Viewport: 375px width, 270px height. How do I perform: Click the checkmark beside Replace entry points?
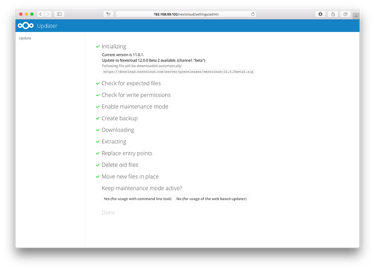point(98,153)
